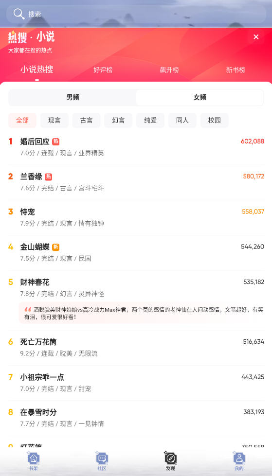
Task: Close the hot search panel with X
Action: point(256,37)
